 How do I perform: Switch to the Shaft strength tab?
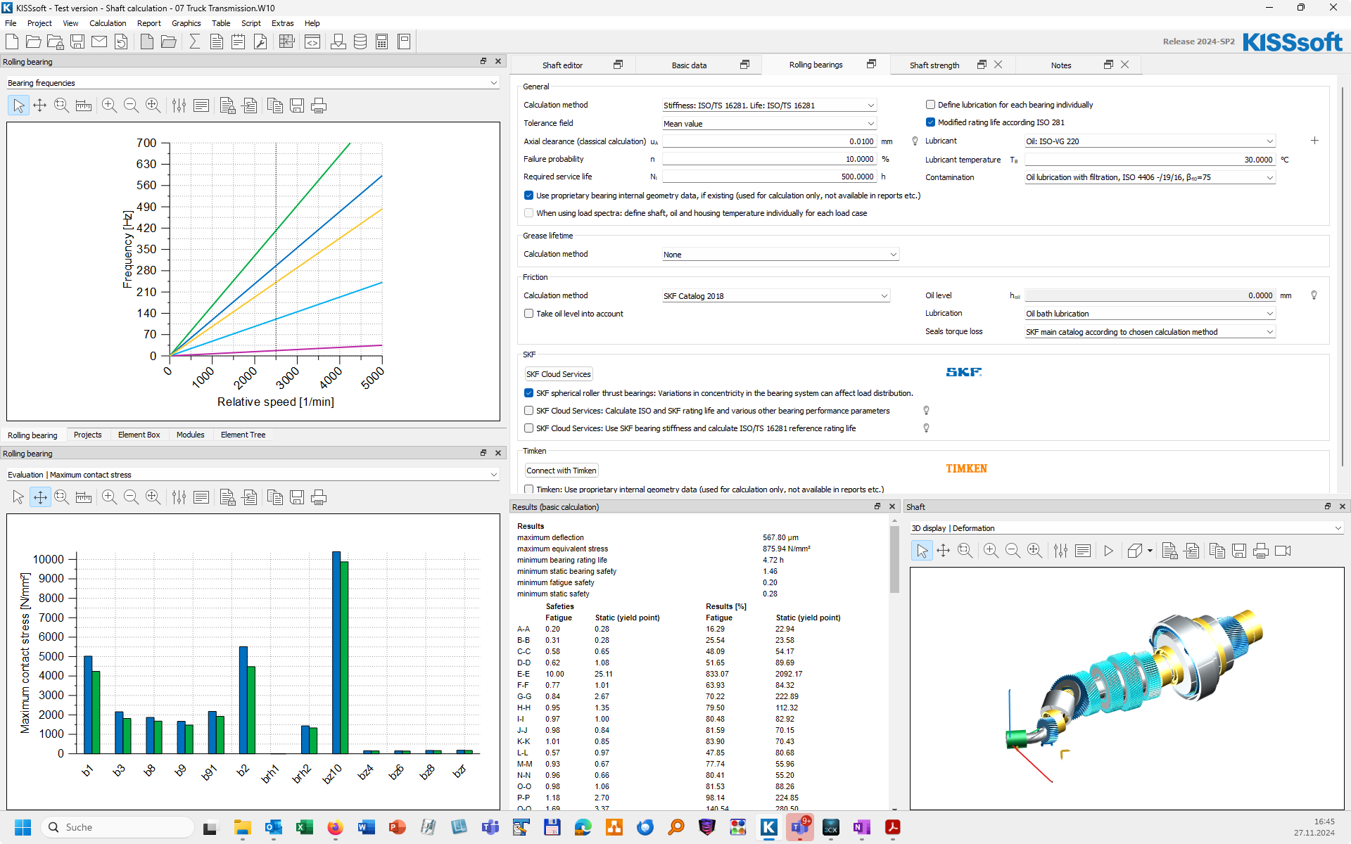coord(934,65)
